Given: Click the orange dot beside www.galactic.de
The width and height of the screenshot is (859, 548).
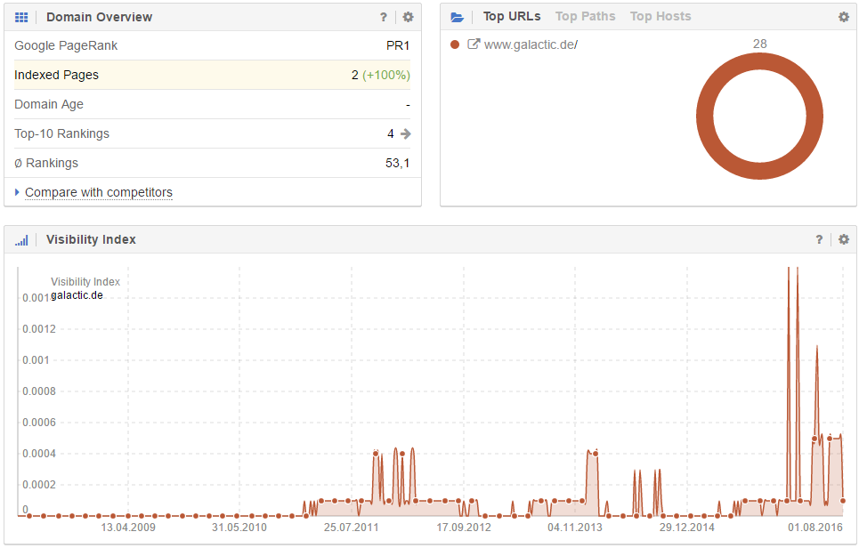Looking at the screenshot, I should click(x=455, y=44).
